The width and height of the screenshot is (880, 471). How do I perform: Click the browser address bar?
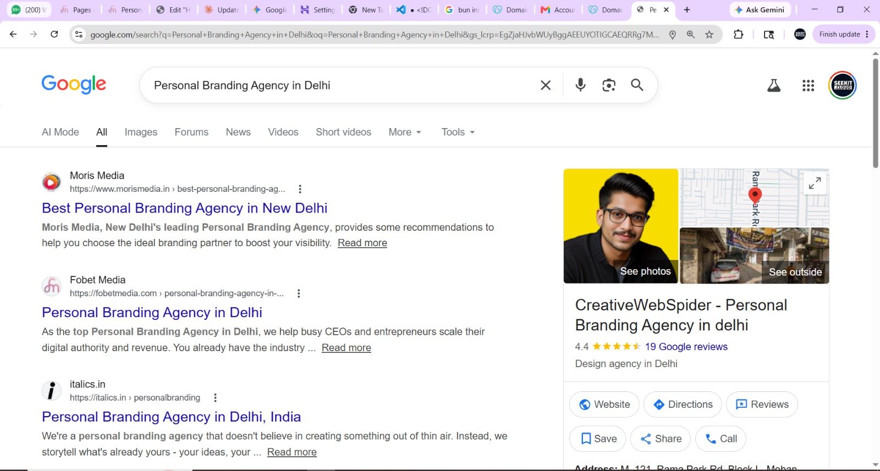[374, 35]
